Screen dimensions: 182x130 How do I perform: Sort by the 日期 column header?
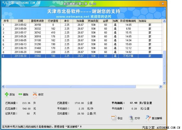[x=20, y=21]
